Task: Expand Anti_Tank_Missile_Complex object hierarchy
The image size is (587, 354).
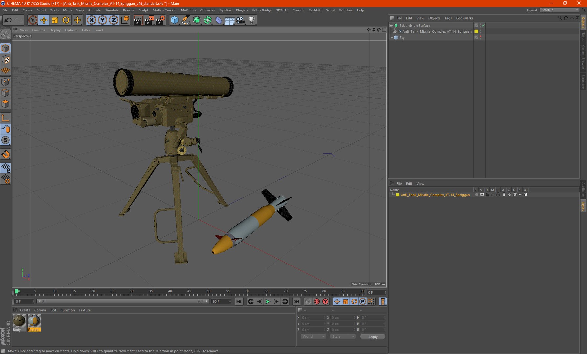Action: 395,31
